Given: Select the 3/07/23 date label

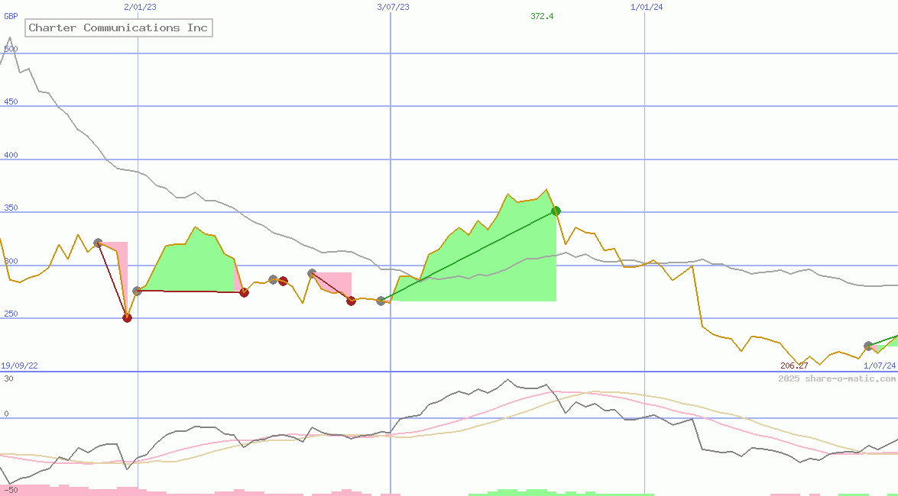Looking at the screenshot, I should [394, 7].
